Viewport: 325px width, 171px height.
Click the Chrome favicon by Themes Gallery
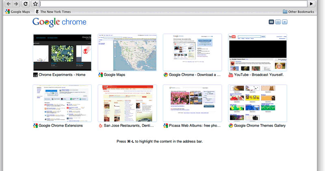coord(231,125)
